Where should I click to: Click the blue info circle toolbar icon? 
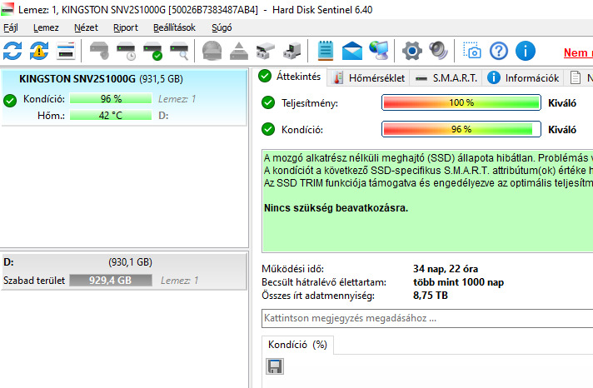point(526,51)
